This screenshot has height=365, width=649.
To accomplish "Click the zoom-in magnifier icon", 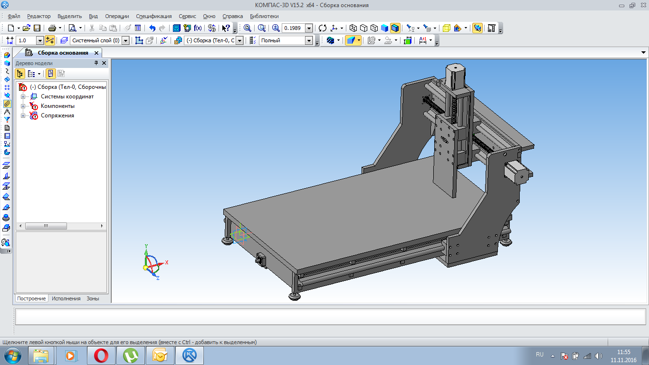I will (x=276, y=28).
